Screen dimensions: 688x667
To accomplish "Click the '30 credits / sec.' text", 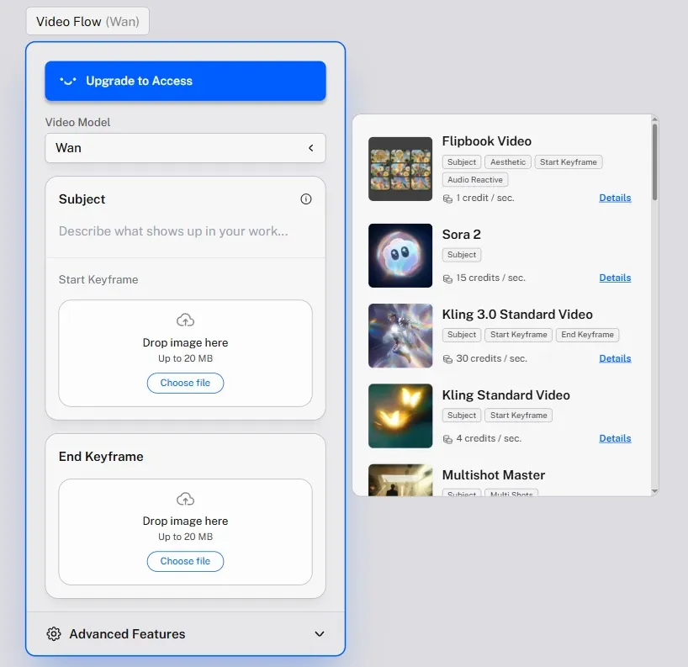I will (491, 358).
